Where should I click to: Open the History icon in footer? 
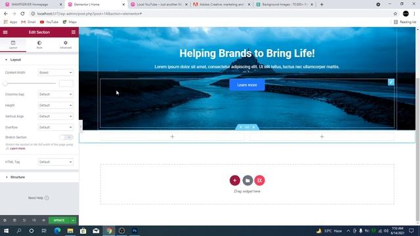click(24, 220)
